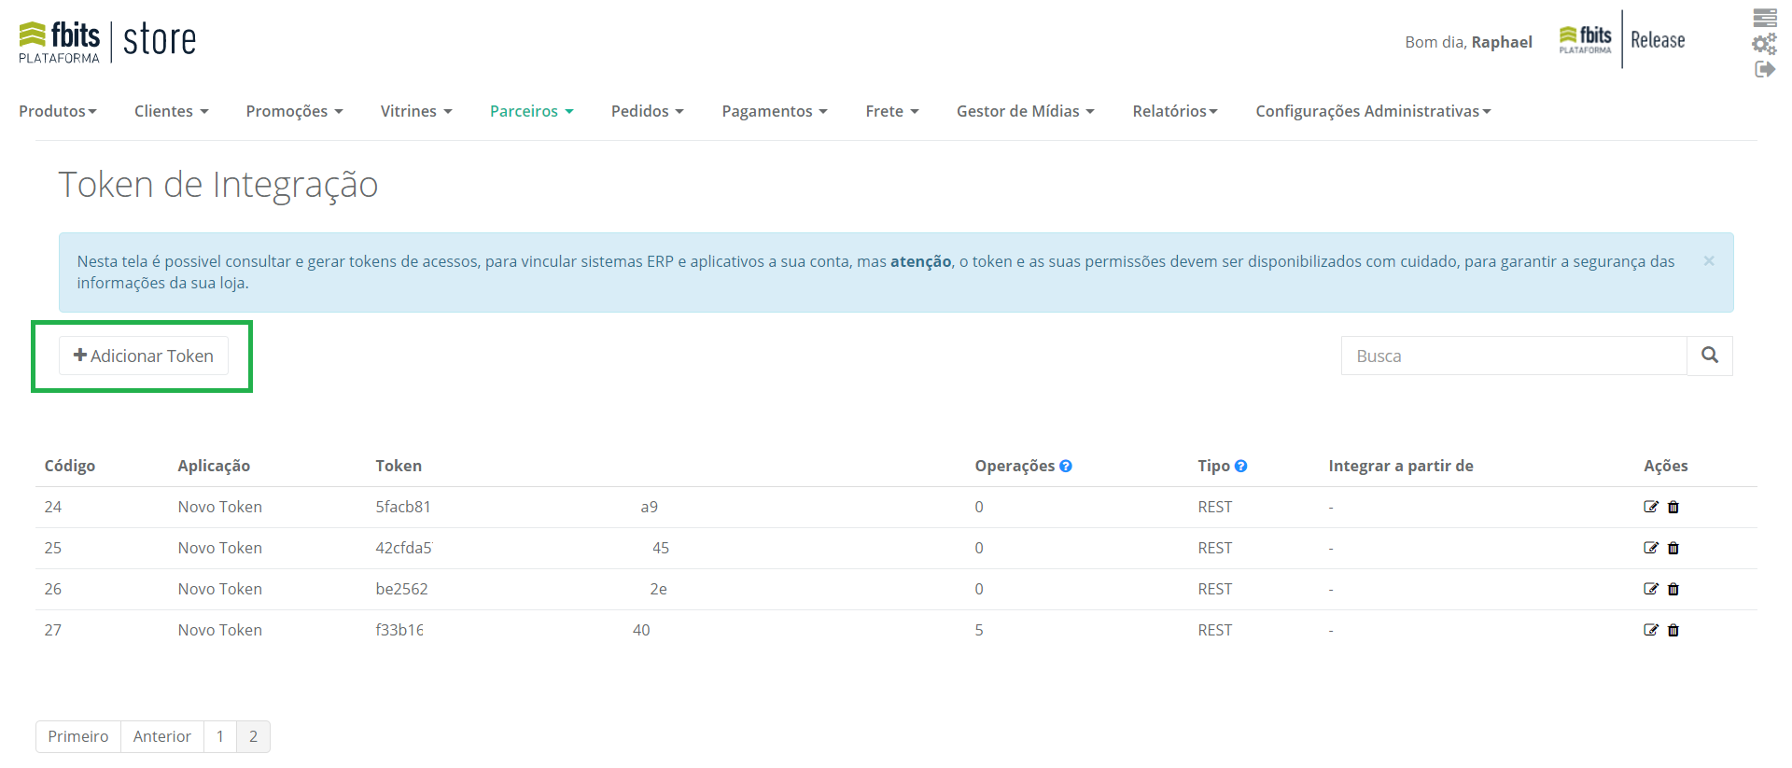Log out using the exit arrow icon

[1764, 69]
